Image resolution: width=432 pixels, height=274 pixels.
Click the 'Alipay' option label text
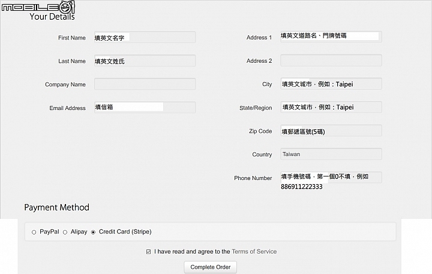pos(79,232)
